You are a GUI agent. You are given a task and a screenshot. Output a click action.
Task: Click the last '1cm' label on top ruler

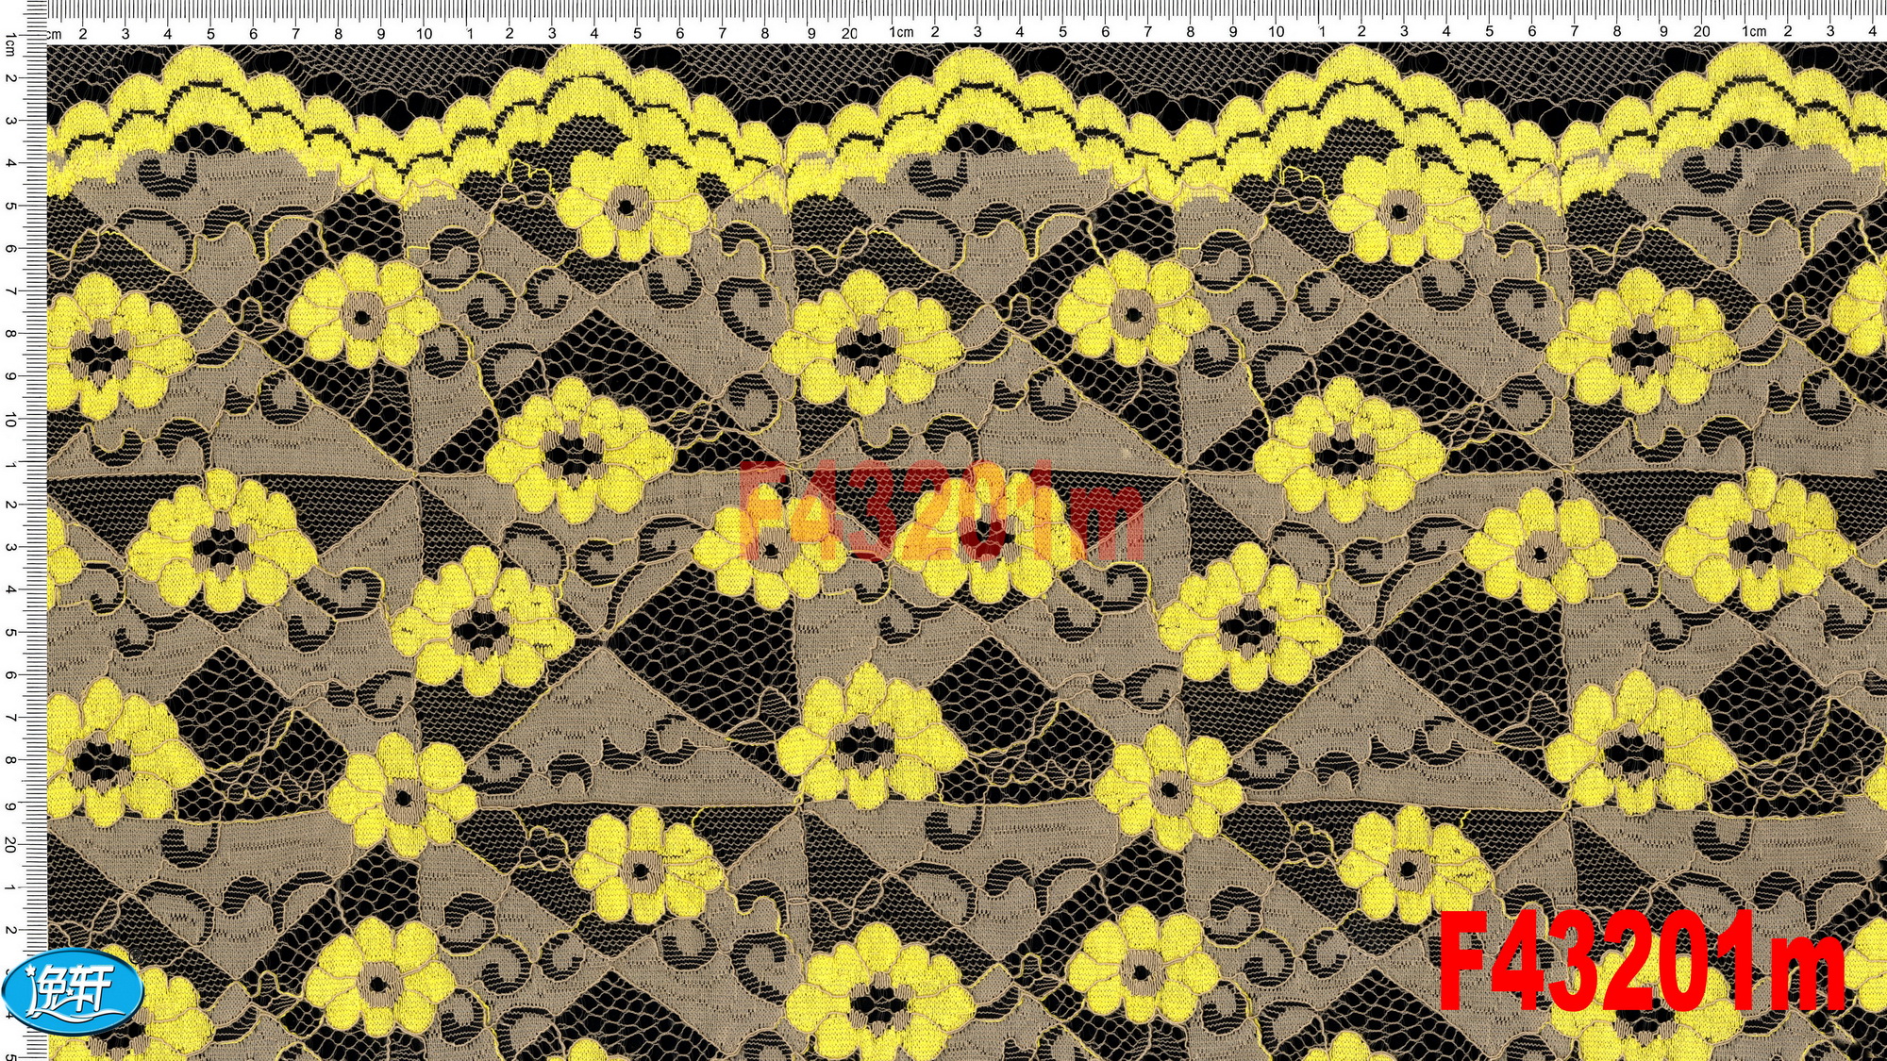1753,31
